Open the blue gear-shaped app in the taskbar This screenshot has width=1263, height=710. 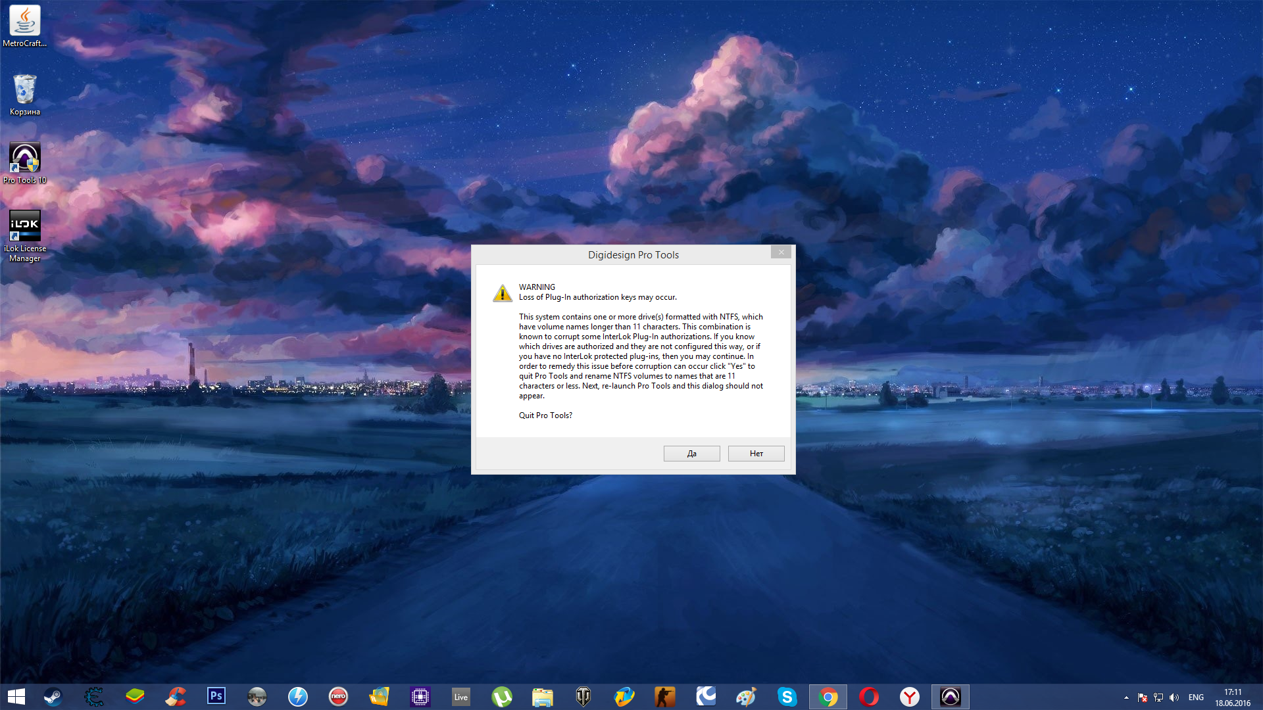[x=94, y=697]
